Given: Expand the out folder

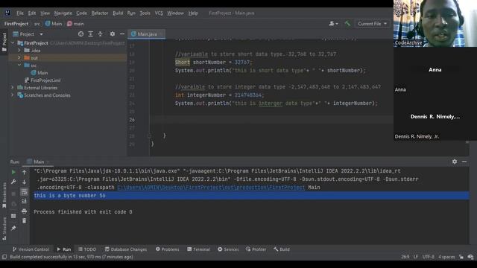Looking at the screenshot, I should click(19, 58).
